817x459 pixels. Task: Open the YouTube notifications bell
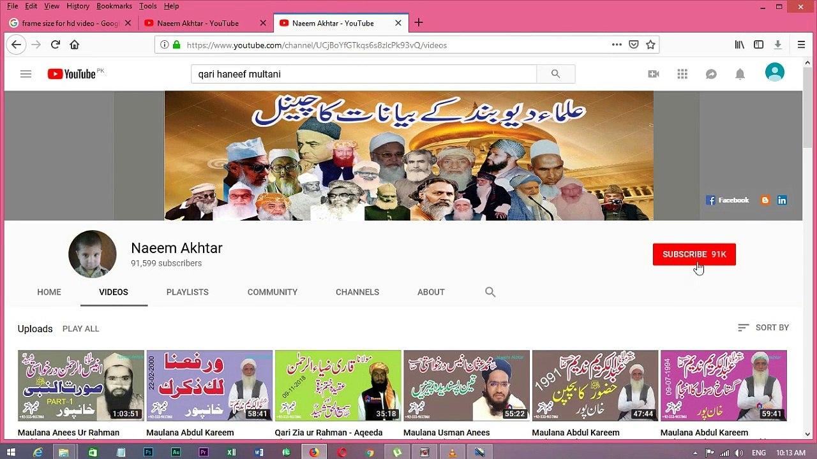coord(740,74)
